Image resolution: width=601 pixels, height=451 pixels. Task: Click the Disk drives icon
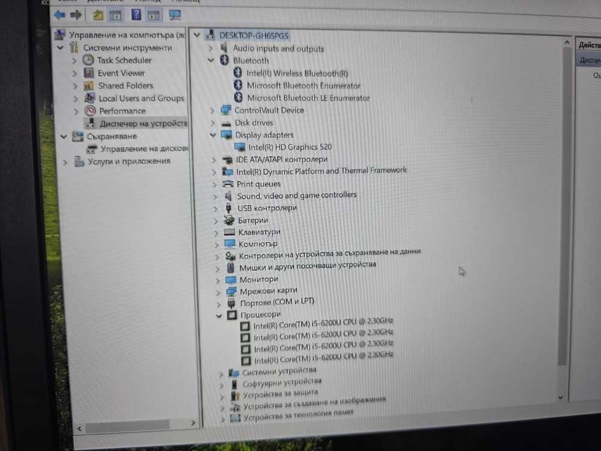(226, 123)
